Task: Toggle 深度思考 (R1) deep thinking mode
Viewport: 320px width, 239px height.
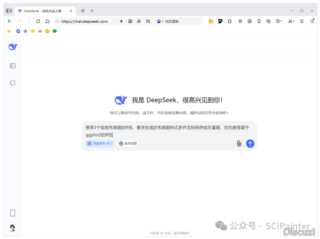Action: coord(100,144)
